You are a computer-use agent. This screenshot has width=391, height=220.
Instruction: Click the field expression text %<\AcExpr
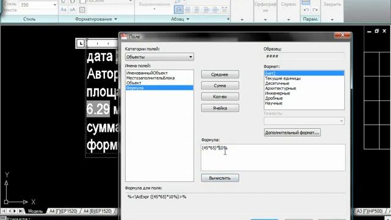point(157,197)
